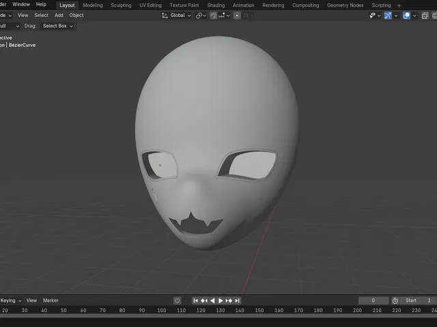Switch to the Compositing workspace tab
The width and height of the screenshot is (437, 327).
click(x=306, y=5)
